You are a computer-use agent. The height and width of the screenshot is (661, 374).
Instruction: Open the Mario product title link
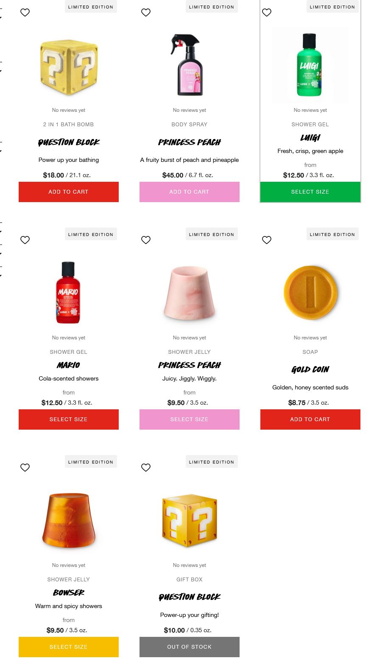click(69, 365)
